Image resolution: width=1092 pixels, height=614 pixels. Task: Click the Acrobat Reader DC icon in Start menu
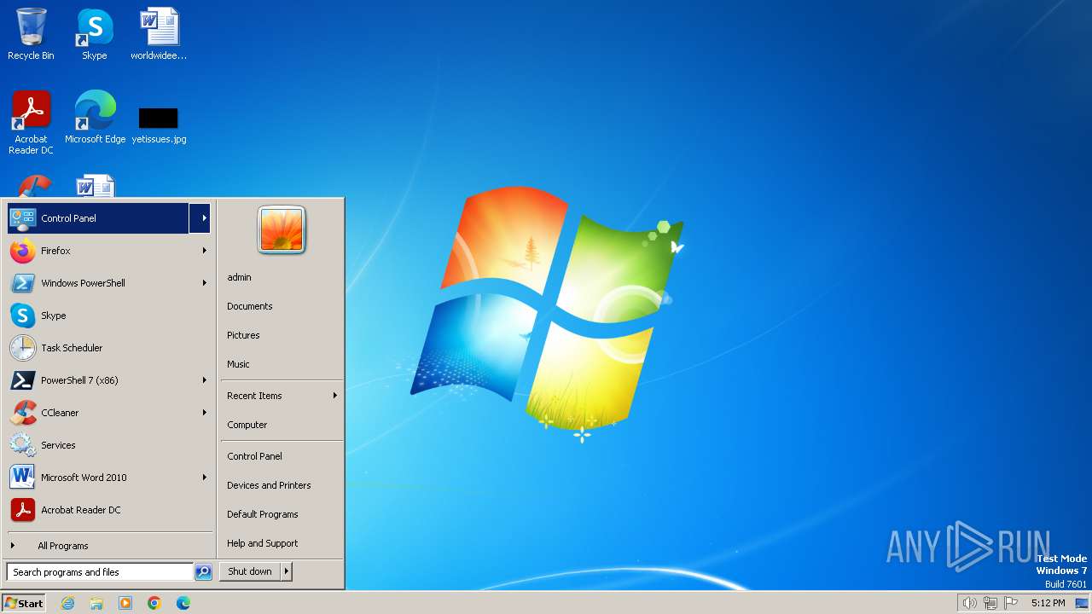[23, 510]
